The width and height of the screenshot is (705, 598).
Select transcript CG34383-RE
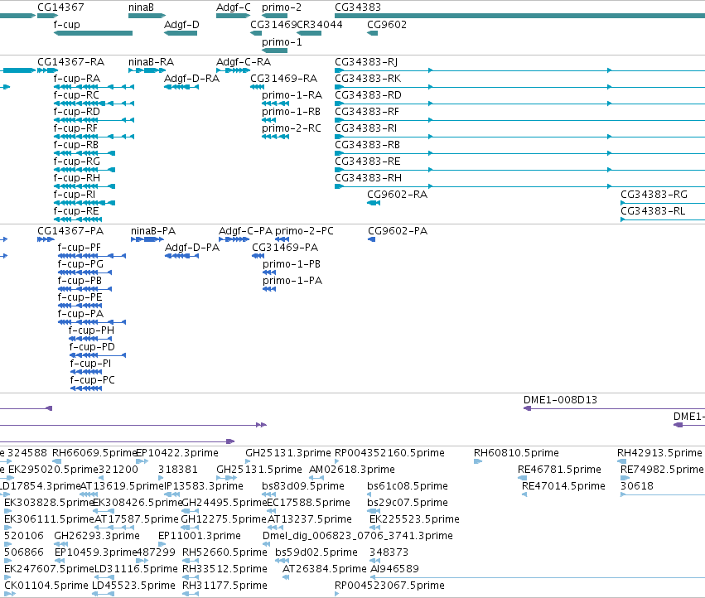pyautogui.click(x=367, y=161)
